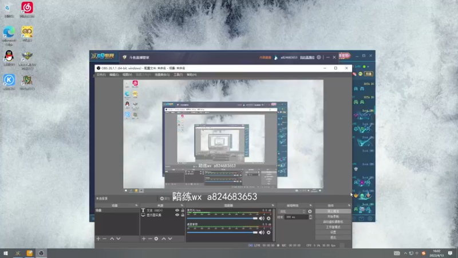Screen dimensions: 458x258
Task: Open source properties gear in the sources toolbar
Action: (156, 239)
